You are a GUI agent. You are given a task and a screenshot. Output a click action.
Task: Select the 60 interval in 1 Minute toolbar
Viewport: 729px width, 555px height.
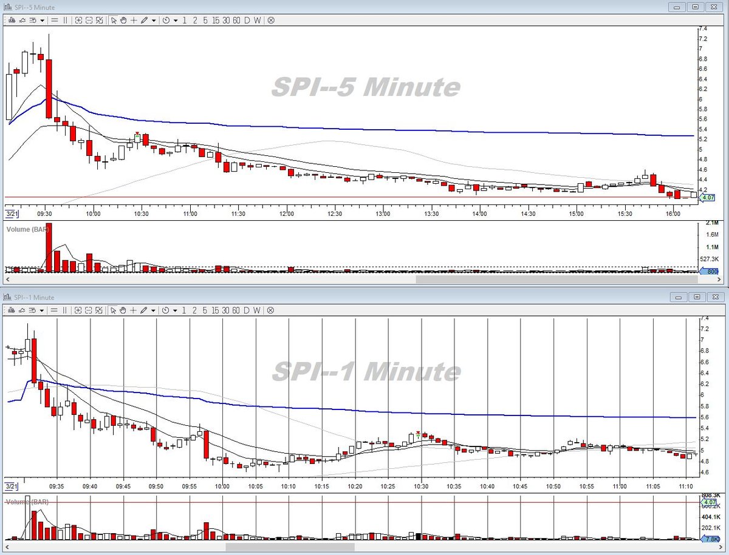(x=236, y=309)
